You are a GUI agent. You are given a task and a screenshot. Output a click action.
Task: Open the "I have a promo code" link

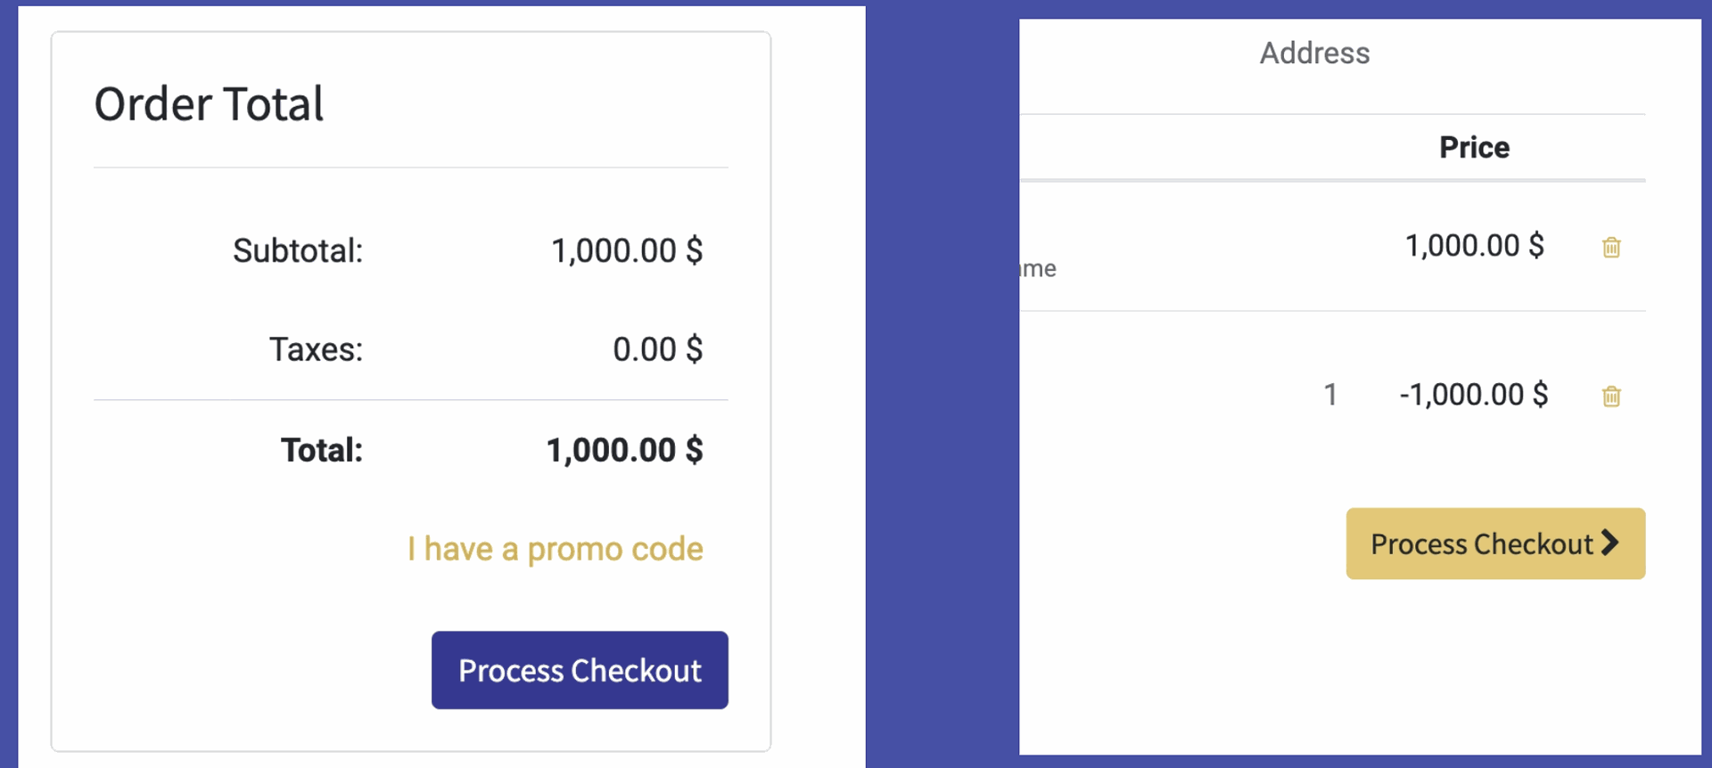555,549
